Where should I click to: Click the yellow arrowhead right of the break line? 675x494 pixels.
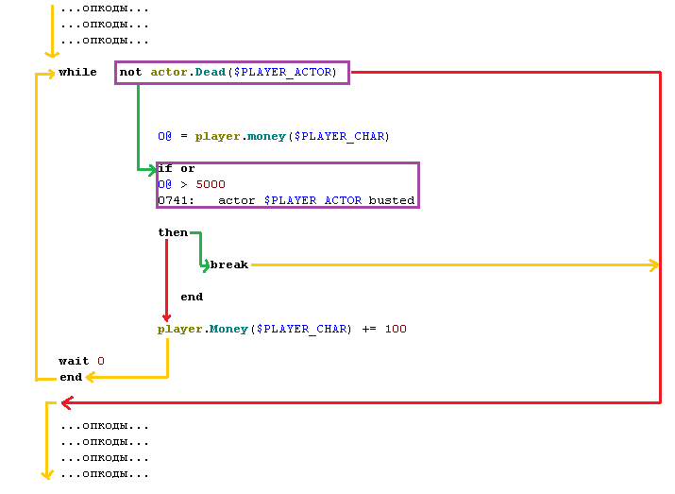coord(653,265)
